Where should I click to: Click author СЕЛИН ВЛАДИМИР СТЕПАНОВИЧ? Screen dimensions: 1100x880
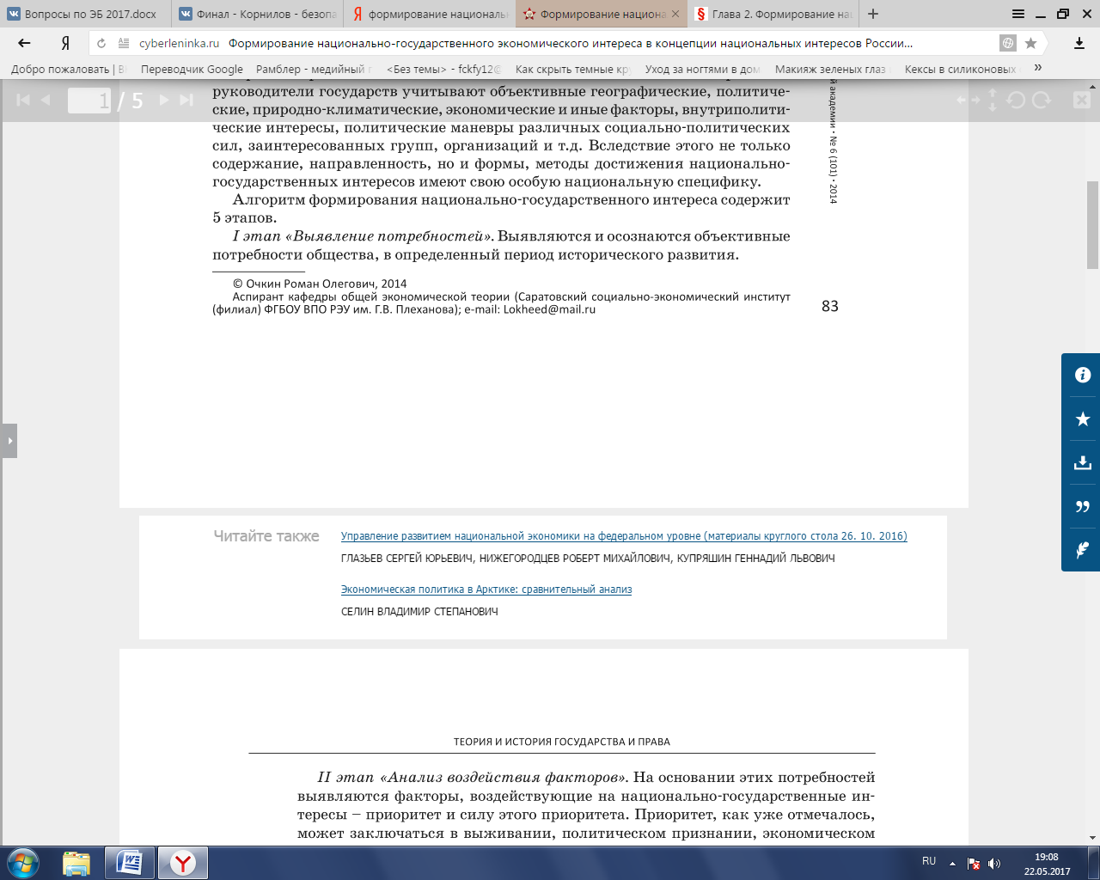click(419, 612)
